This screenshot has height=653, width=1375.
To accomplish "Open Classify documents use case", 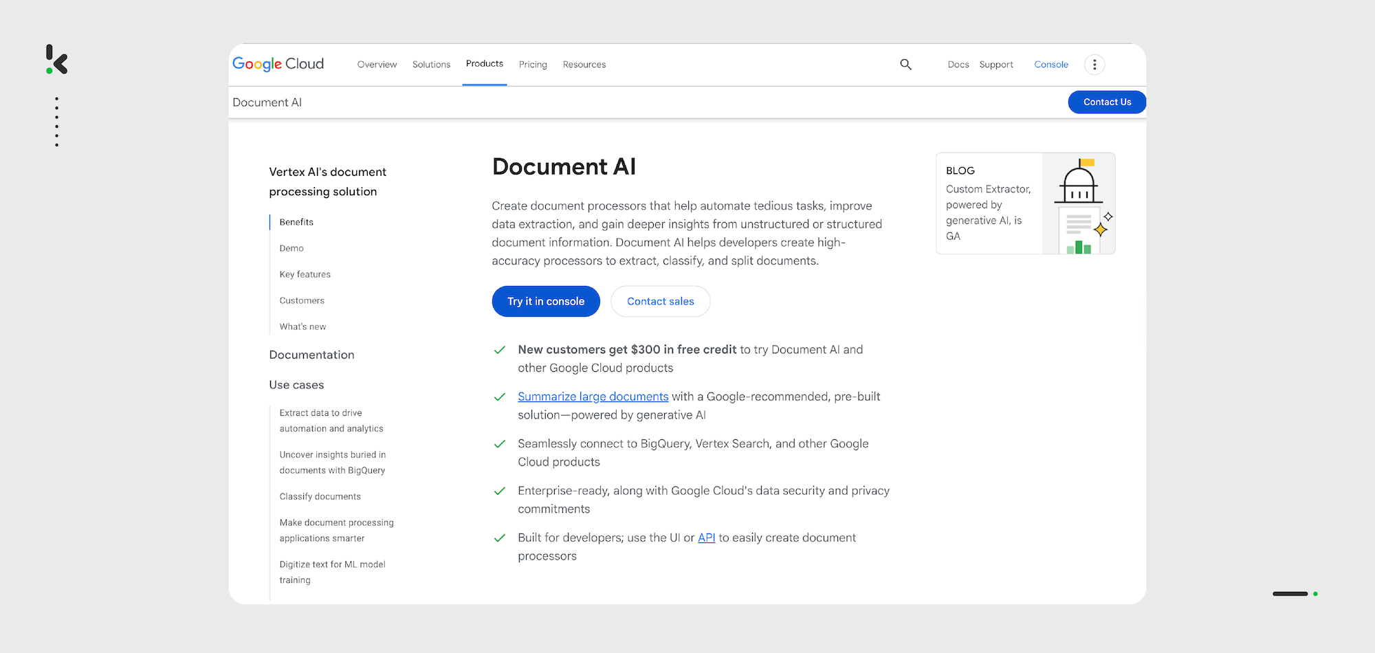I will click(320, 496).
